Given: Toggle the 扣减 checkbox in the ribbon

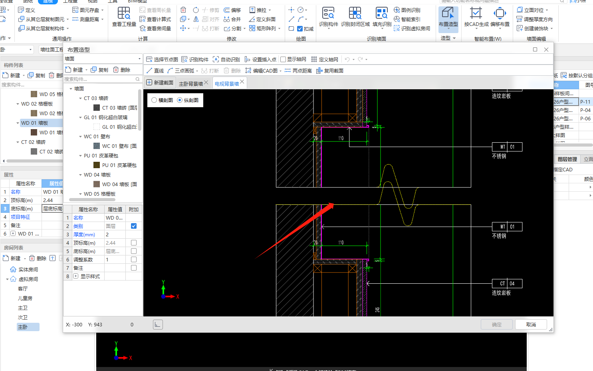Looking at the screenshot, I should (x=300, y=29).
